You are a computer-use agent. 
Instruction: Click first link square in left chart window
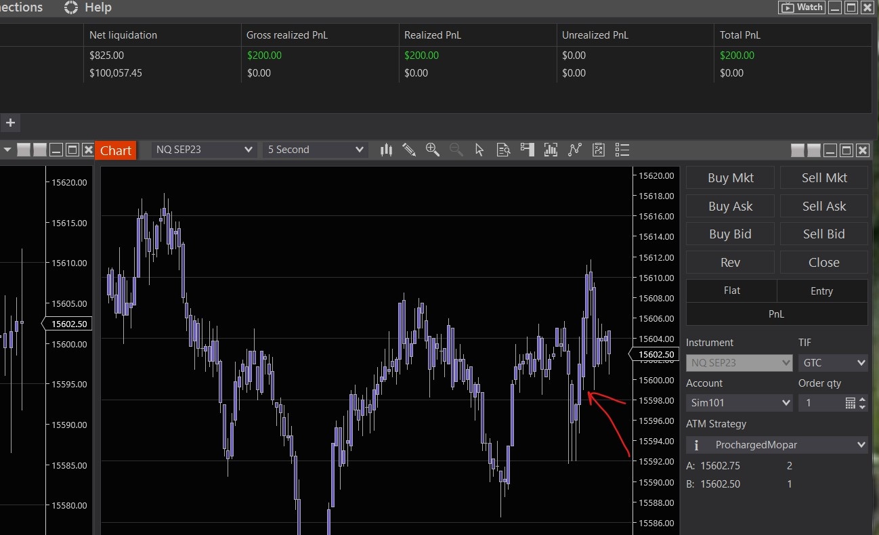point(24,150)
